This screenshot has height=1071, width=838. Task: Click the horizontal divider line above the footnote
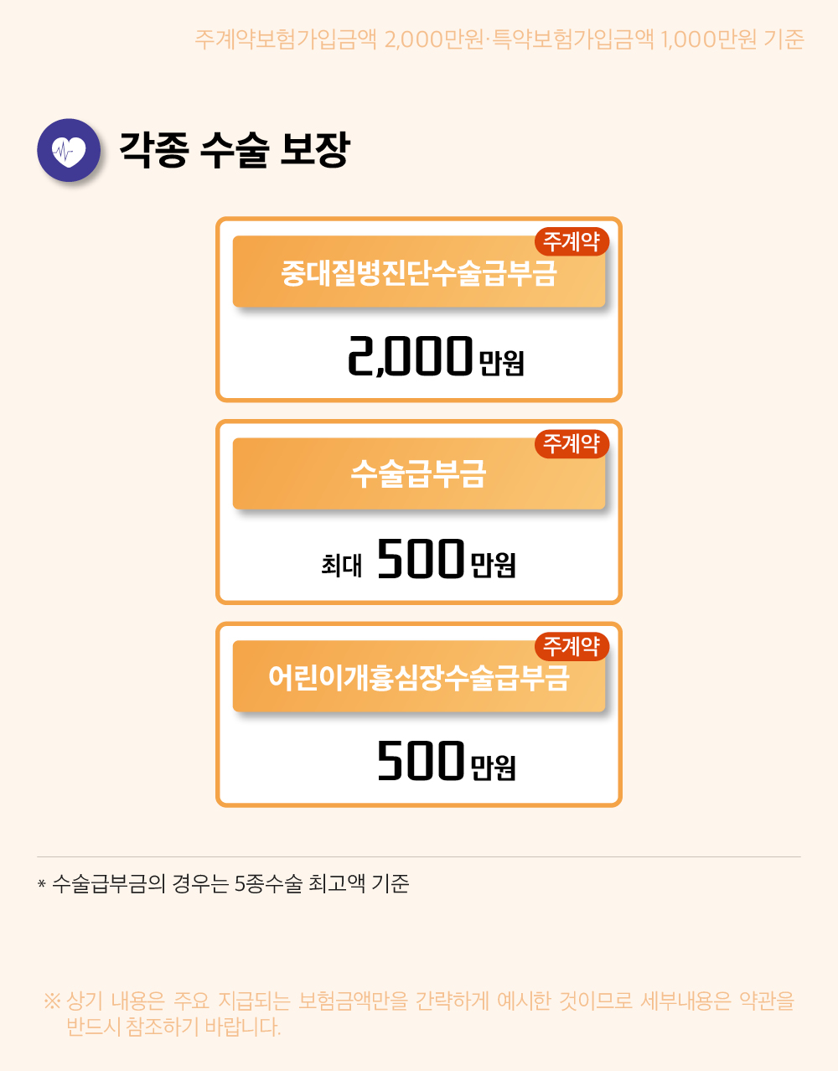coord(419,856)
